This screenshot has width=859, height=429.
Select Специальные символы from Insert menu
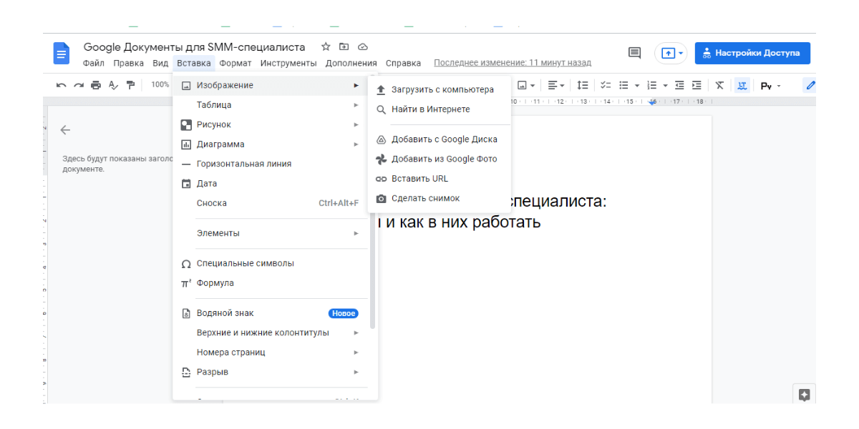(x=245, y=264)
